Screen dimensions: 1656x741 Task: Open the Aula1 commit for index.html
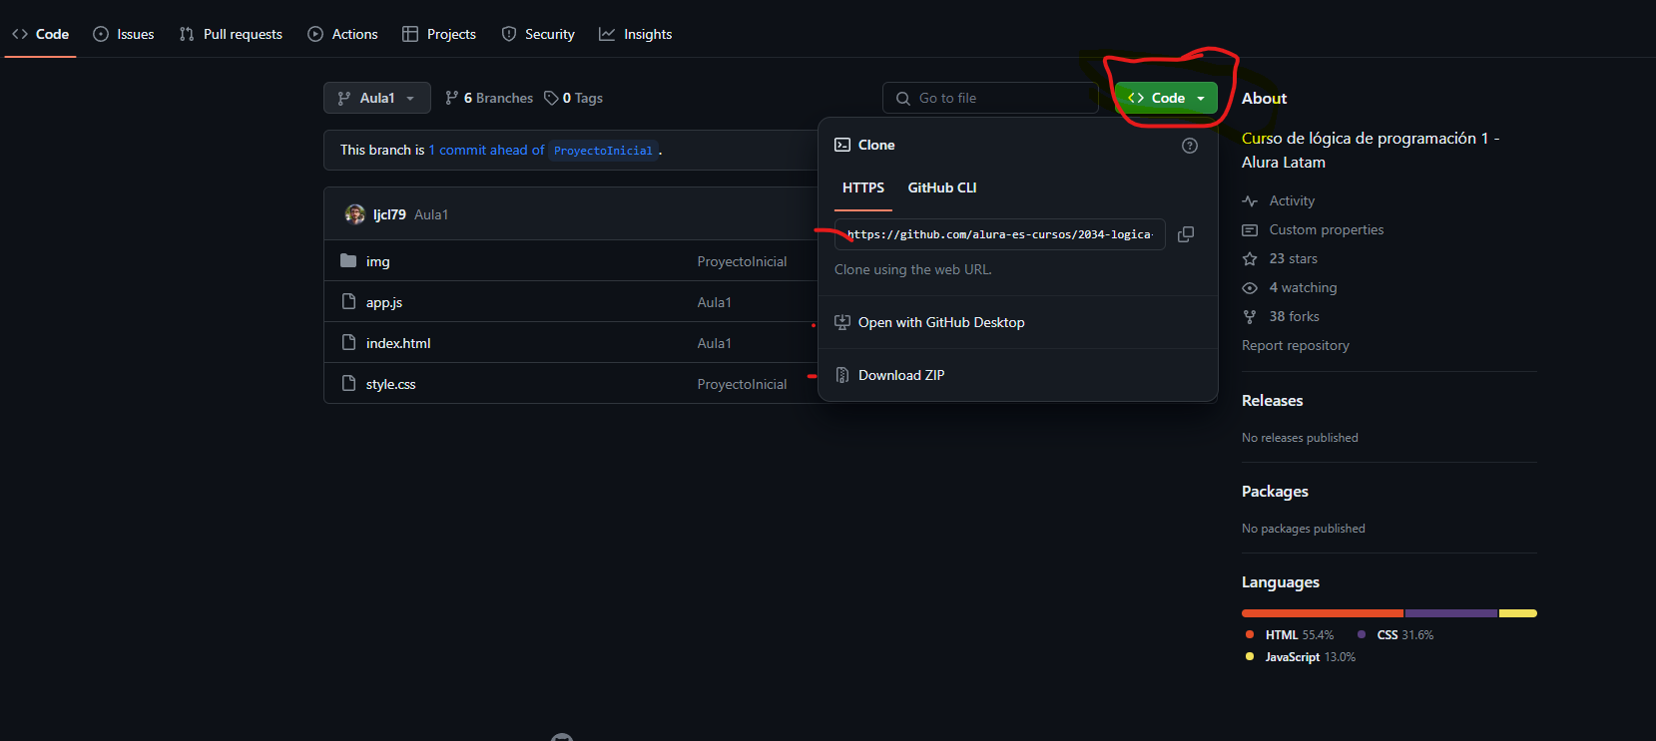point(715,343)
